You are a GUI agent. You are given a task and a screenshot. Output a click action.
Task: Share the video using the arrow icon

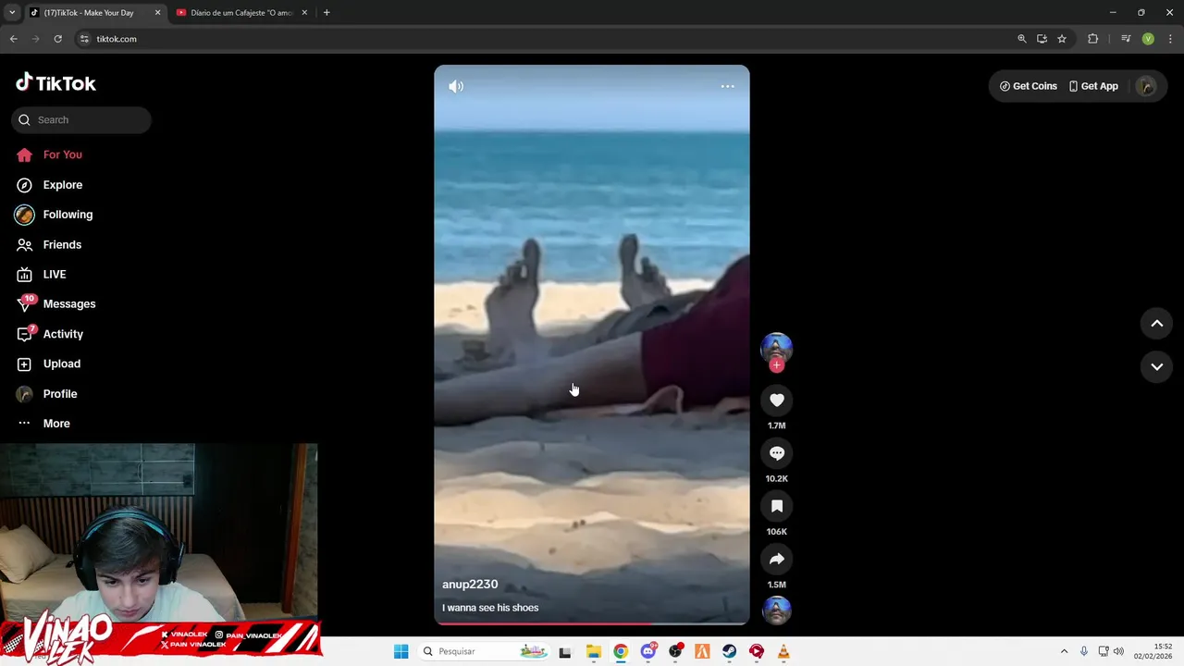coord(777,559)
